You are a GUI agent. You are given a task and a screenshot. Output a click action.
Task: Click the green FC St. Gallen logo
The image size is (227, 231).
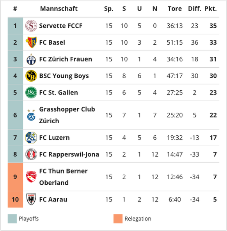[31, 93]
